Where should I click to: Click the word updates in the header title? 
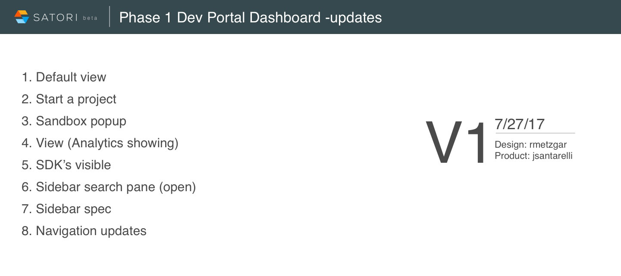coord(355,17)
